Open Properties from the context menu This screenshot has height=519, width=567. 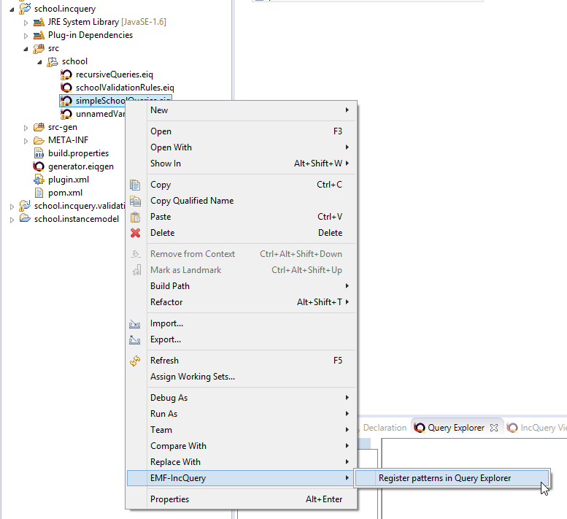(x=242, y=499)
